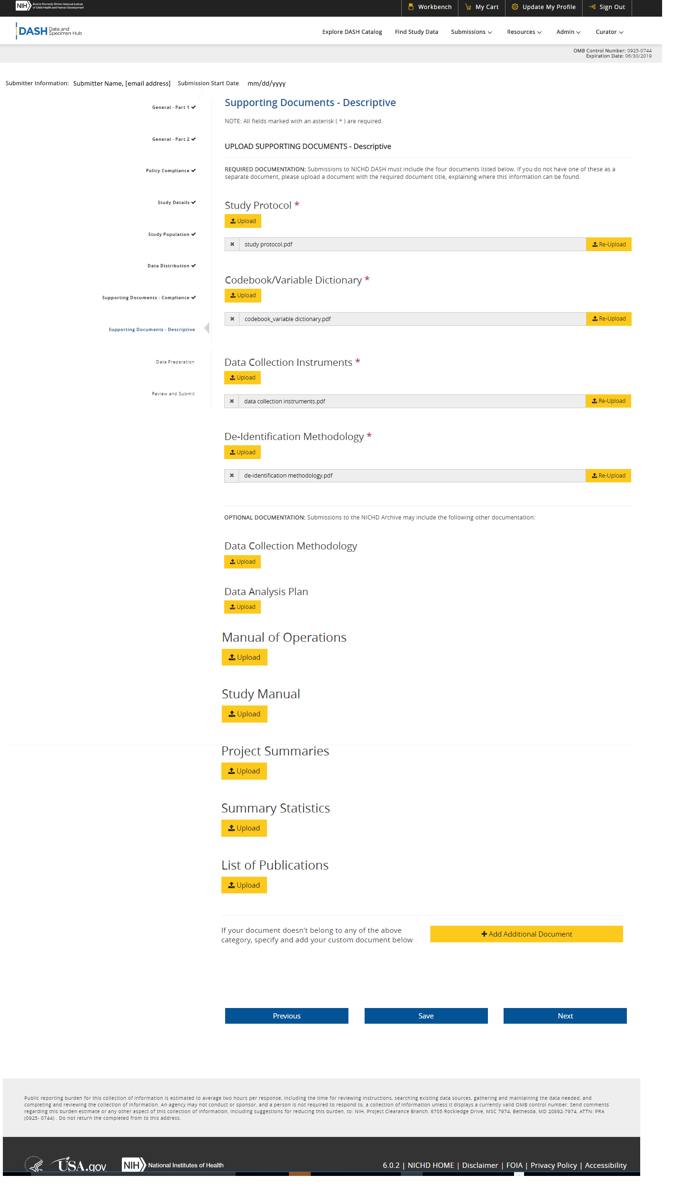The width and height of the screenshot is (674, 1194).
Task: Save the supporting documents form
Action: point(426,1016)
